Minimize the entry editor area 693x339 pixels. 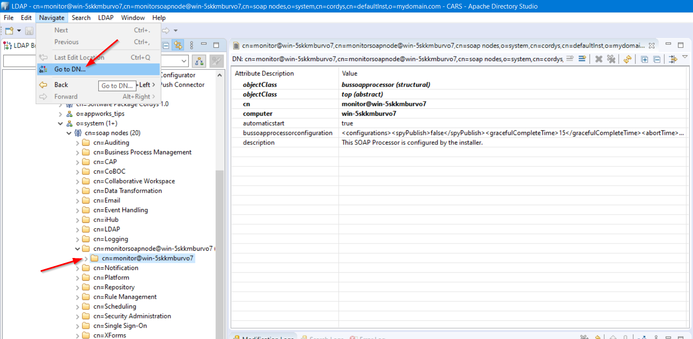(668, 44)
